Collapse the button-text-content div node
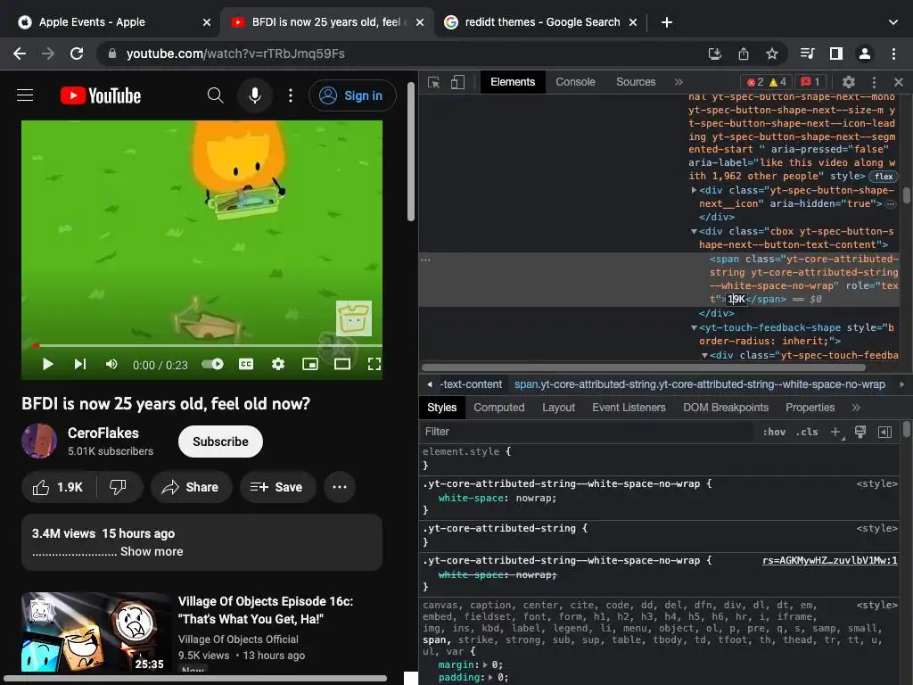 (694, 231)
